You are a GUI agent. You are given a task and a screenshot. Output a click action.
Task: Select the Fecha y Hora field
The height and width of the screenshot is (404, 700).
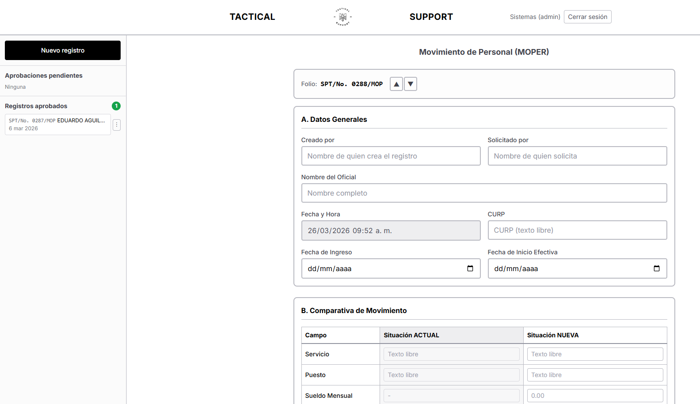coord(391,230)
